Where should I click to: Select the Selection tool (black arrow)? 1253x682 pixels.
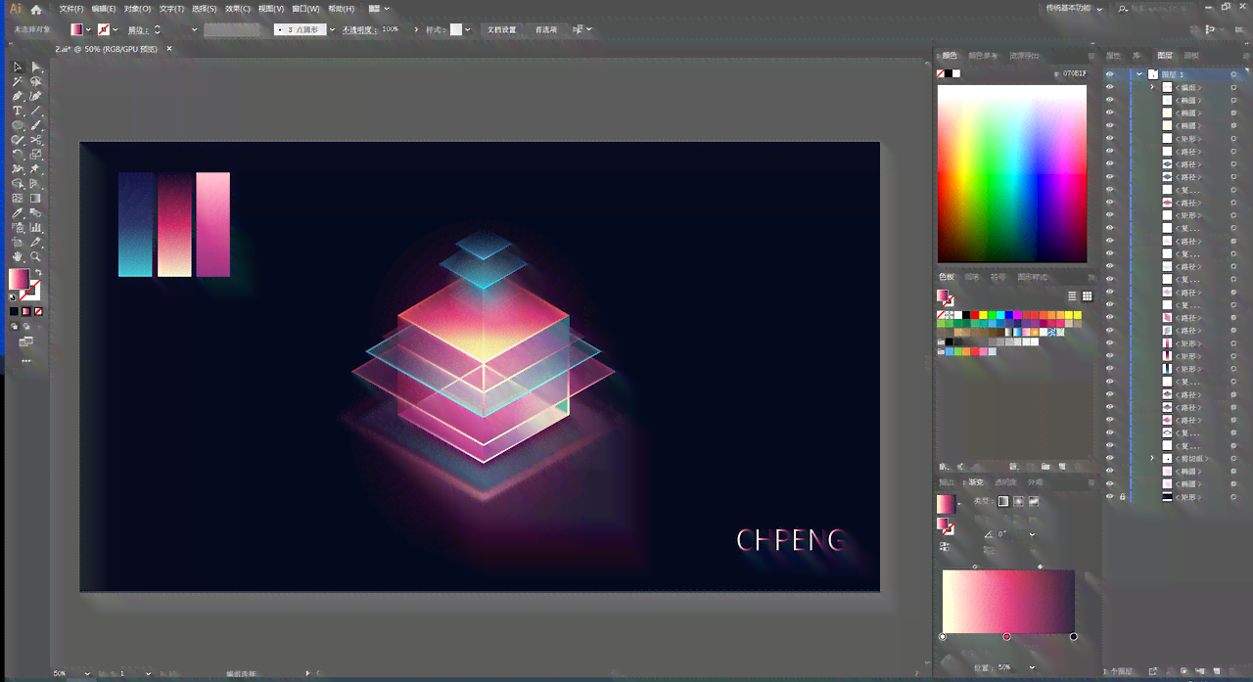18,68
